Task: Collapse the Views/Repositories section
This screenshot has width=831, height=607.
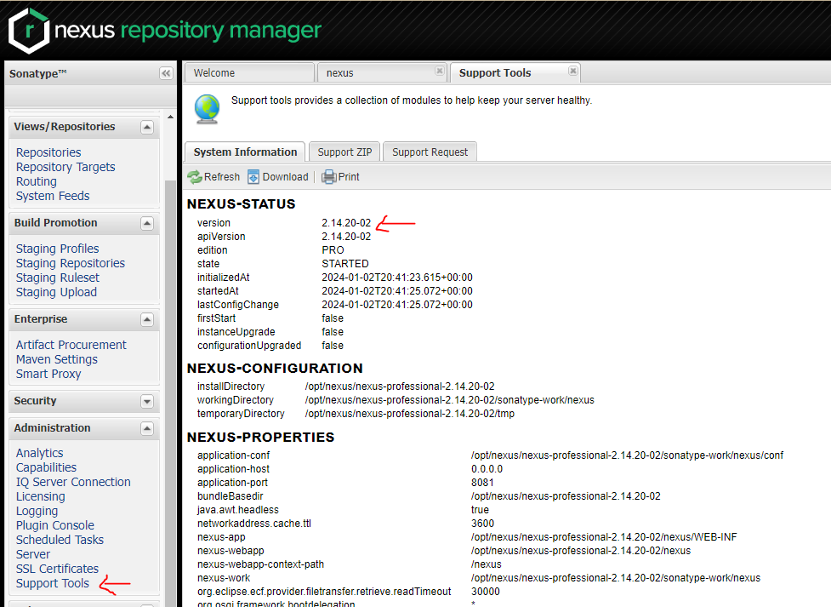Action: click(x=147, y=128)
